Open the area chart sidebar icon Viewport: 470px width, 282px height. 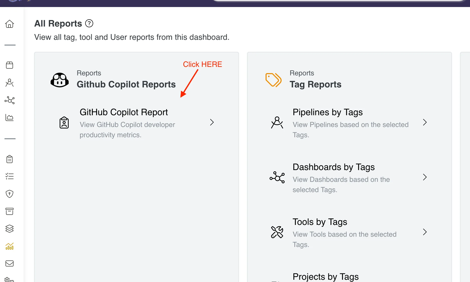click(x=10, y=117)
